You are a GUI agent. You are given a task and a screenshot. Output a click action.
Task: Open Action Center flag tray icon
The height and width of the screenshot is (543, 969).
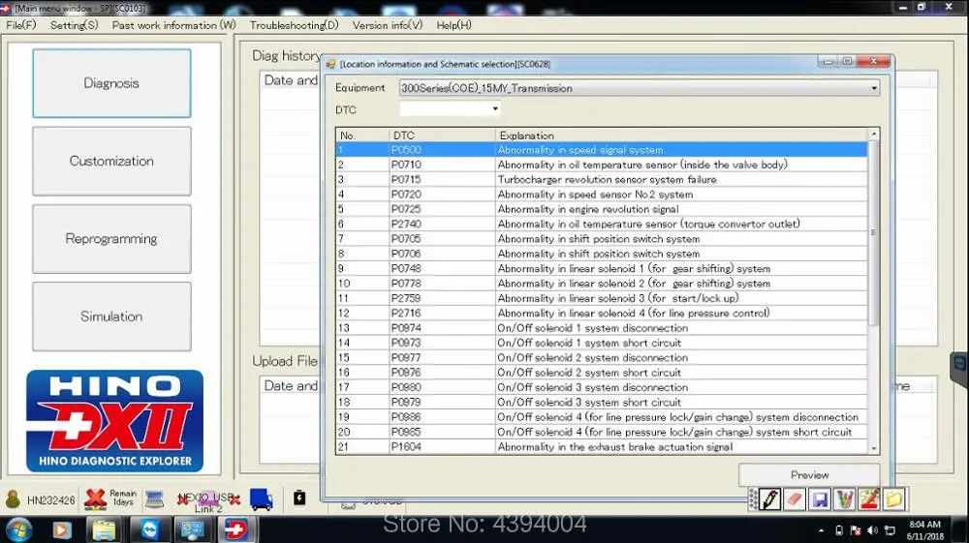click(x=856, y=530)
